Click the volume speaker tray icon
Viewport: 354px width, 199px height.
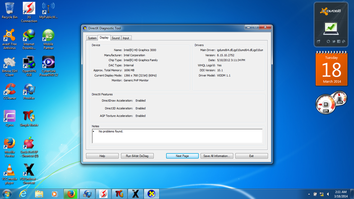(x=328, y=194)
